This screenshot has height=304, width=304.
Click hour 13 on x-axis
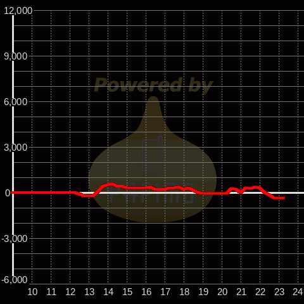89,292
